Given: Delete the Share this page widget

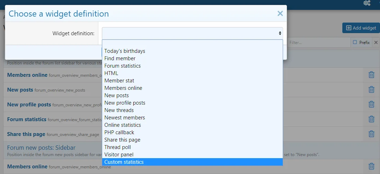Looking at the screenshot, I should (371, 134).
